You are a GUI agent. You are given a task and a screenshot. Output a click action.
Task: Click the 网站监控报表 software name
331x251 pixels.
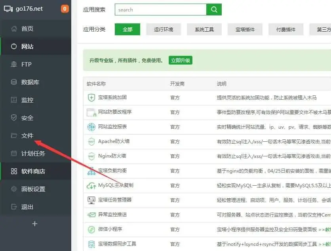[112, 127]
